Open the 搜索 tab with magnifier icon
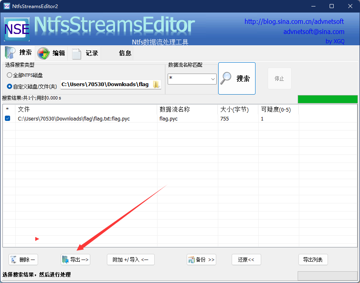The image size is (360, 283). (19, 53)
